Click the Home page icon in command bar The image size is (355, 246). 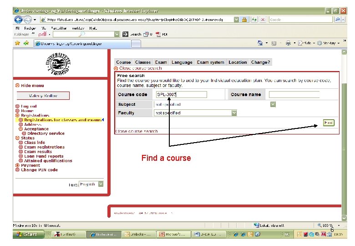[260, 43]
